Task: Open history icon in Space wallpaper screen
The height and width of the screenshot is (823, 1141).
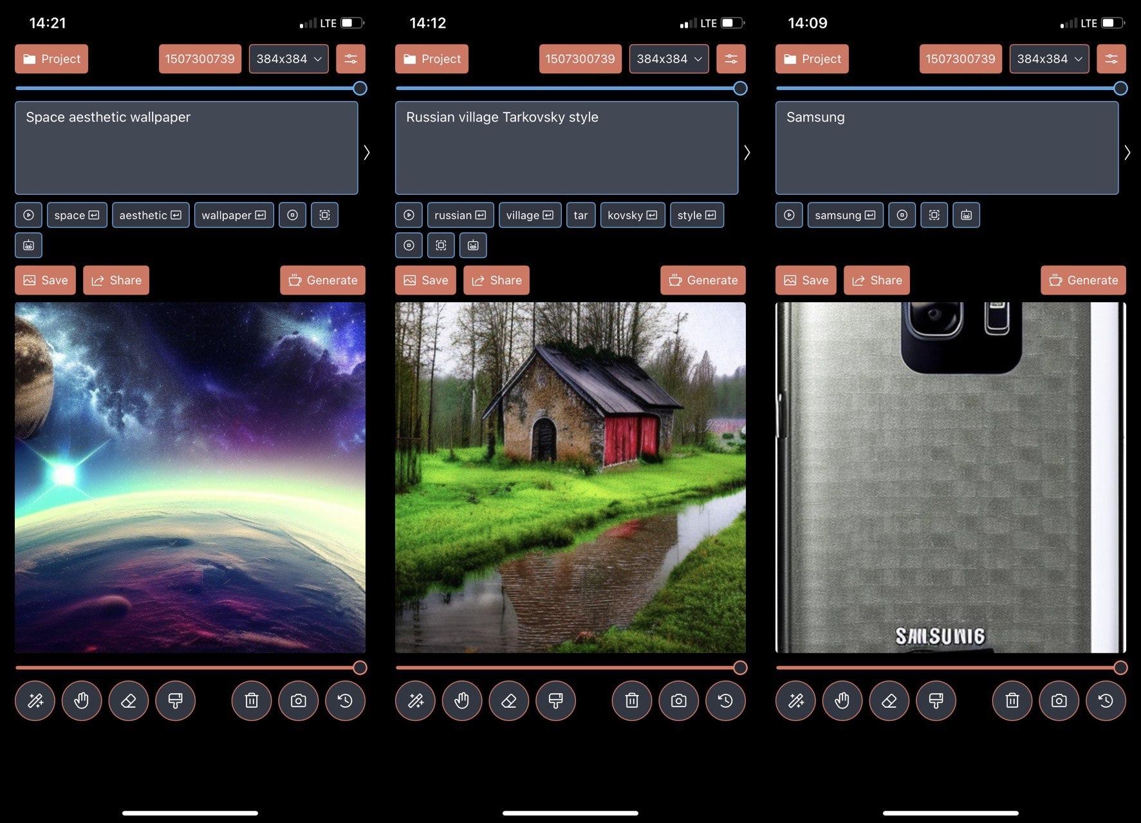Action: (346, 700)
